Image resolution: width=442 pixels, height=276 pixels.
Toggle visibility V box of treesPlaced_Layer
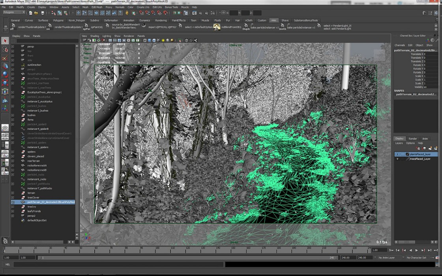tap(397, 159)
